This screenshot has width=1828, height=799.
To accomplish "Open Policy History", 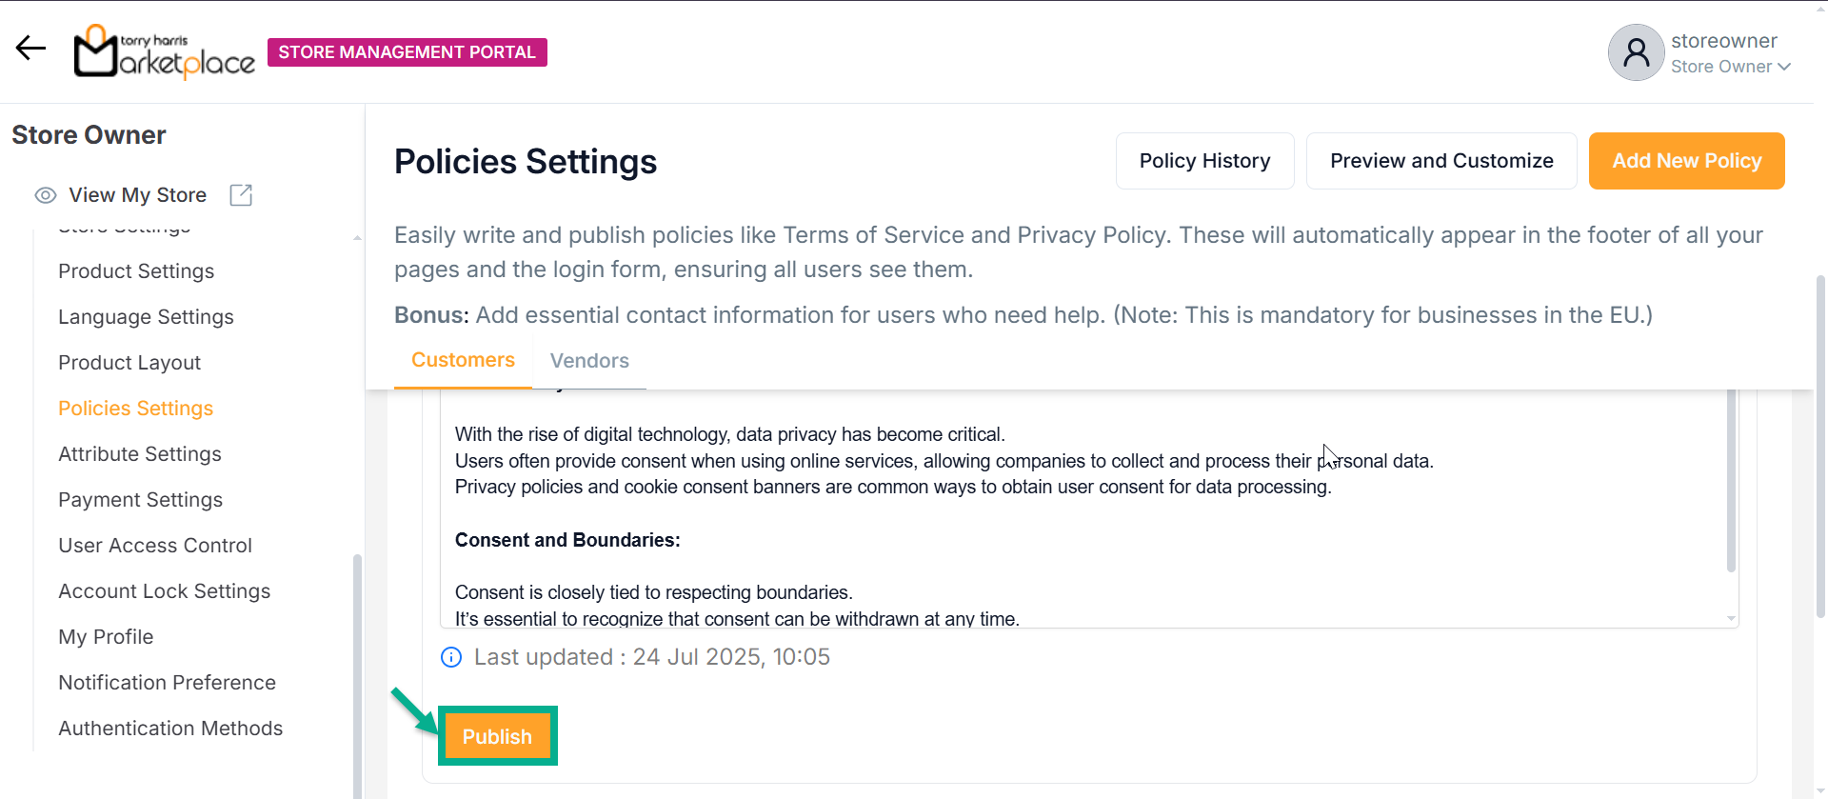I will point(1204,161).
